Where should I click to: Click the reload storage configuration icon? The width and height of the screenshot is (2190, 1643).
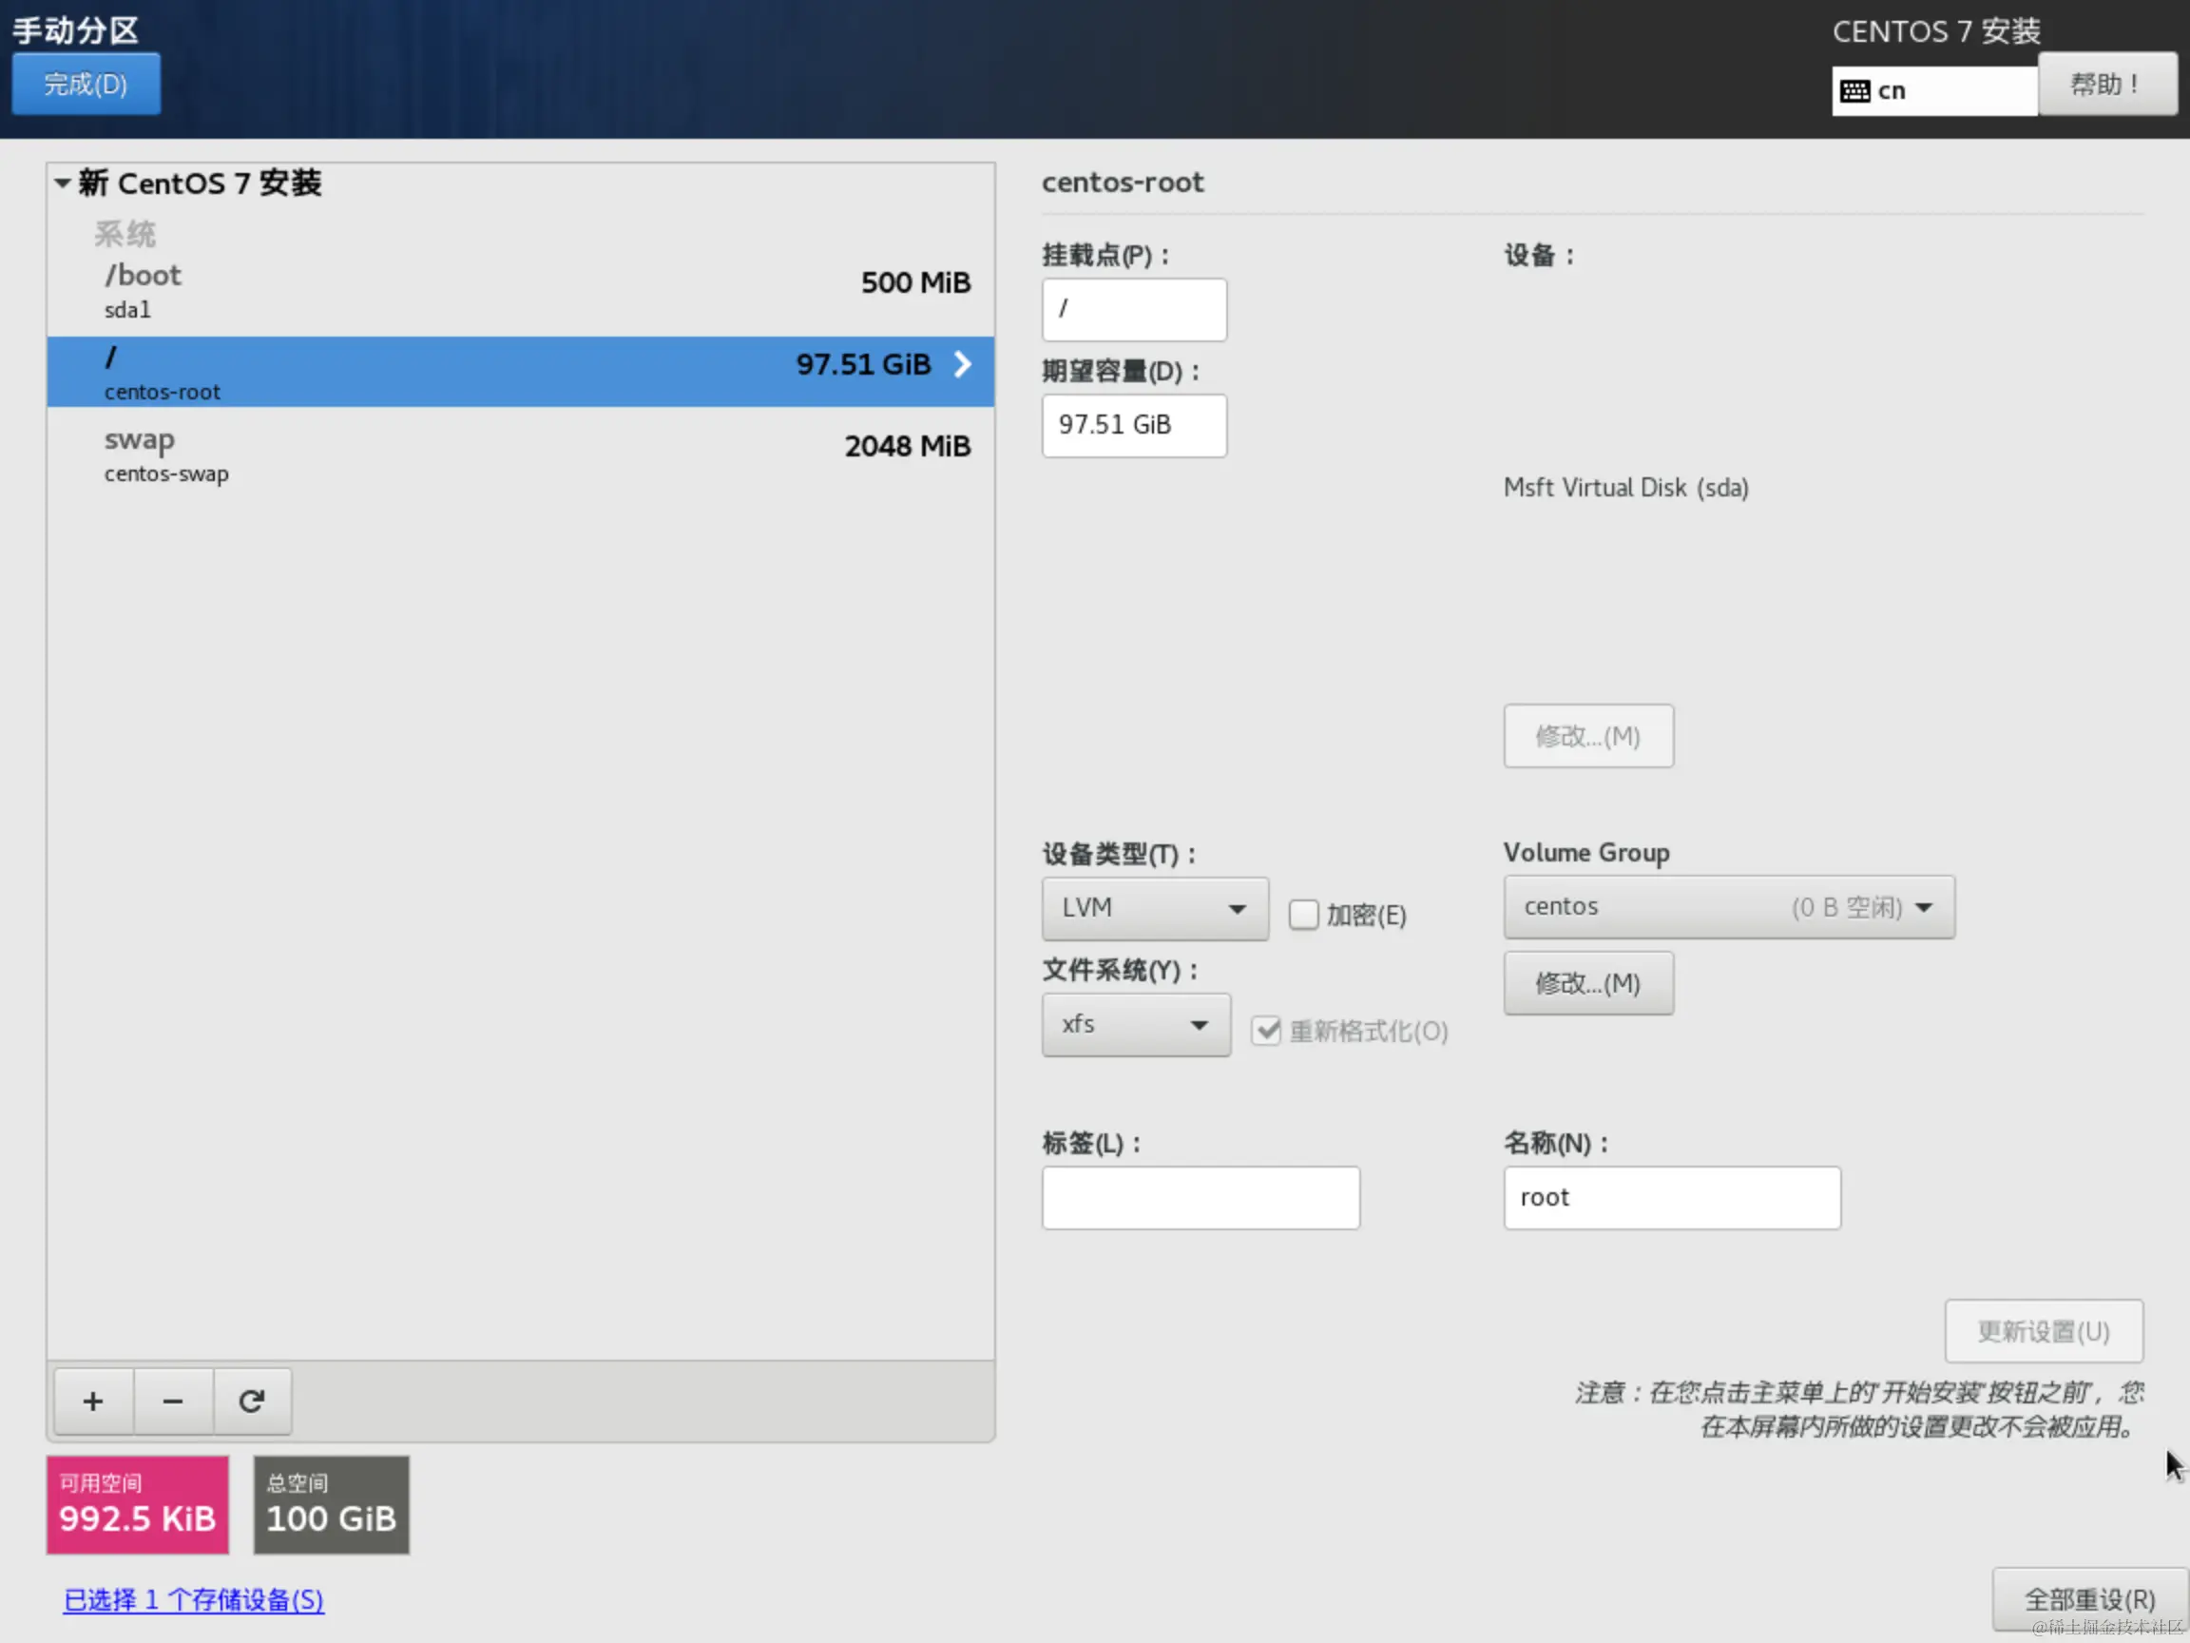coord(252,1401)
